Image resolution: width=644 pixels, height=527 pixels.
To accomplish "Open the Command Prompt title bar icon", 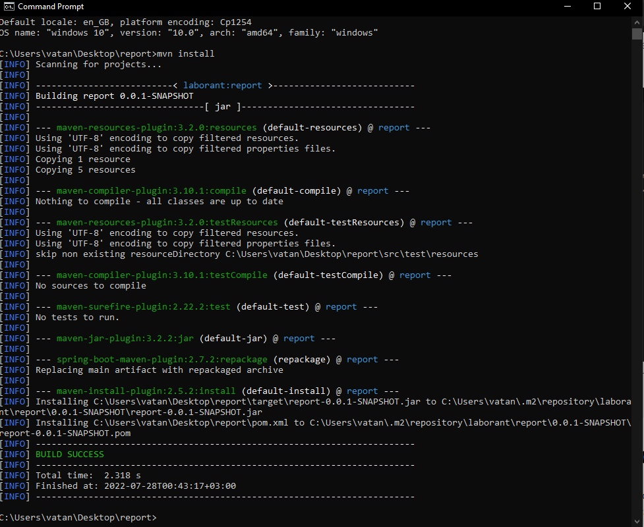I will (9, 6).
